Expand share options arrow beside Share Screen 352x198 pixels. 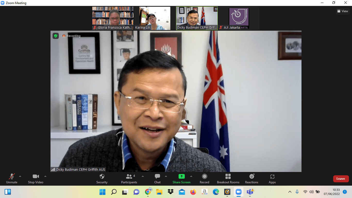tap(191, 177)
